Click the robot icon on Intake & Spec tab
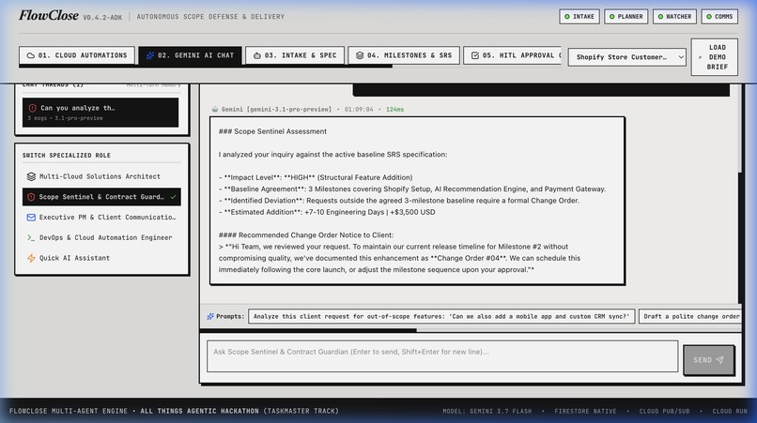 (256, 55)
